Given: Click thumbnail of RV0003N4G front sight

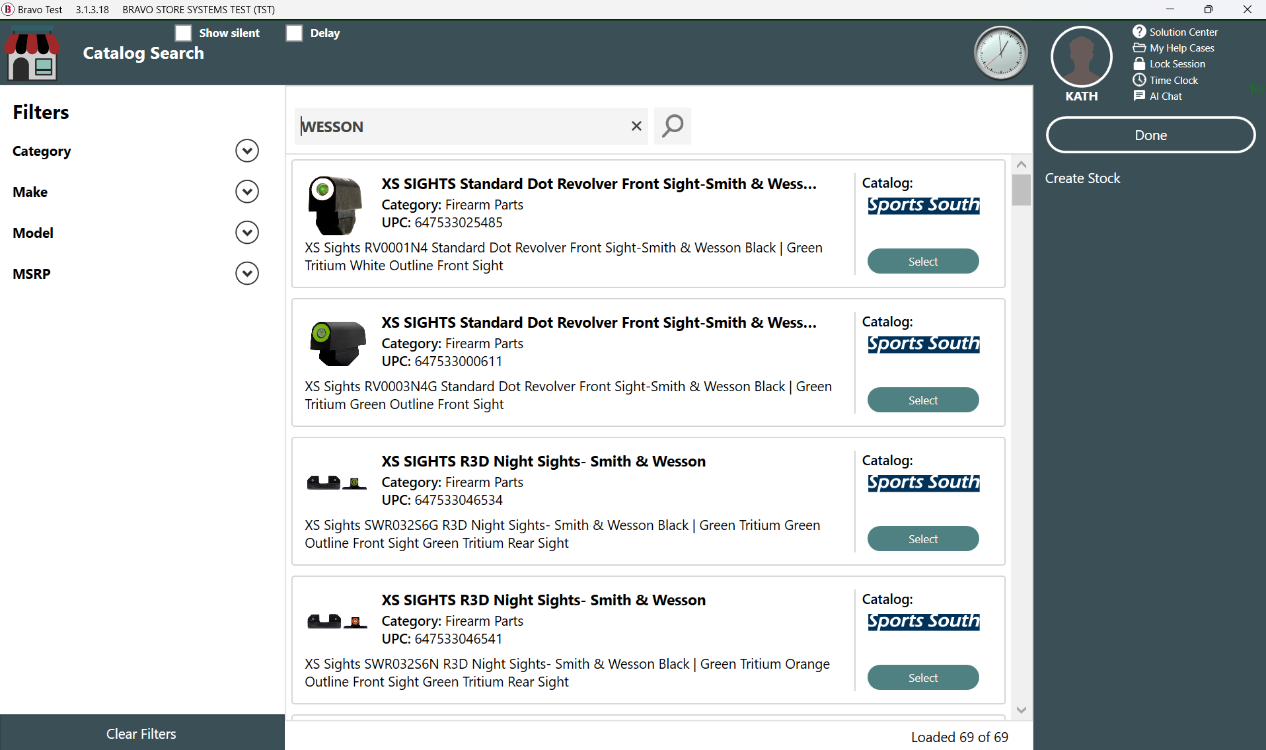Looking at the screenshot, I should click(338, 343).
